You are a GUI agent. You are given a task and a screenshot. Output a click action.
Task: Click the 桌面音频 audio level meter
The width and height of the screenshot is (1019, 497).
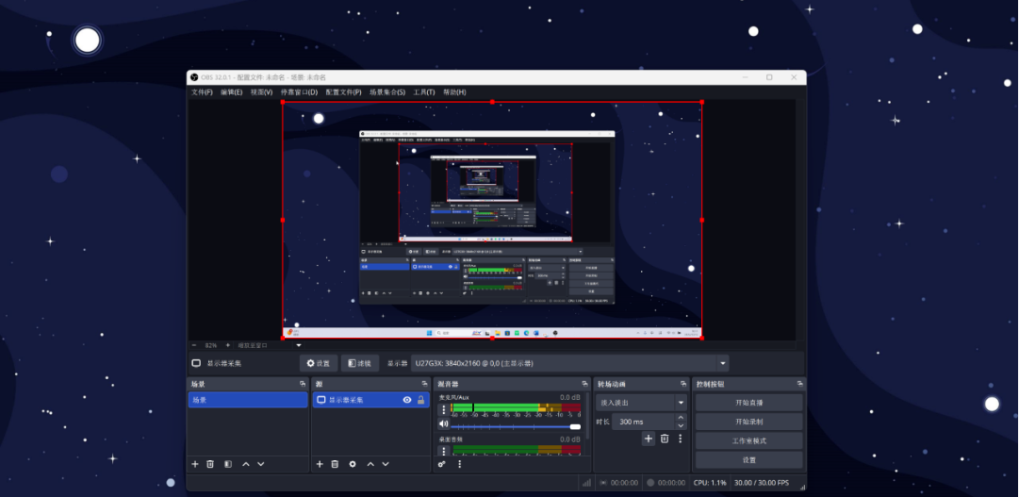tap(516, 449)
